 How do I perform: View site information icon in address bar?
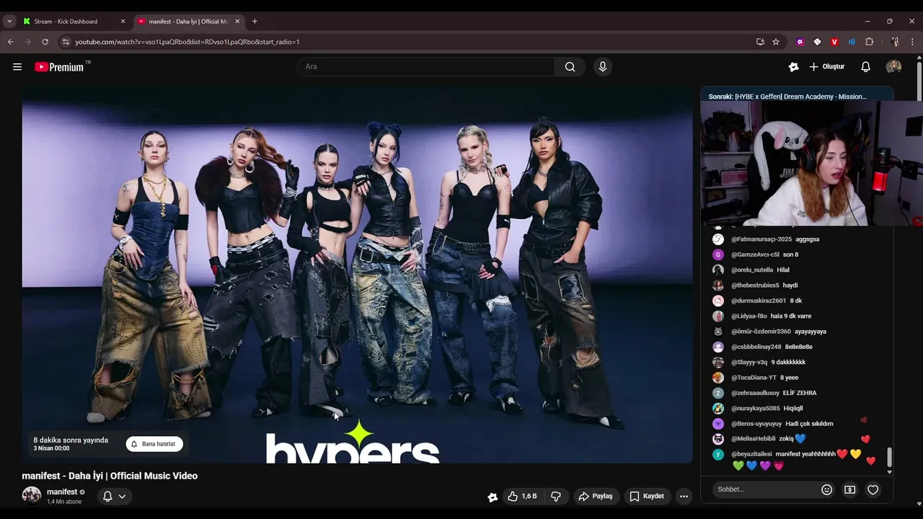66,42
